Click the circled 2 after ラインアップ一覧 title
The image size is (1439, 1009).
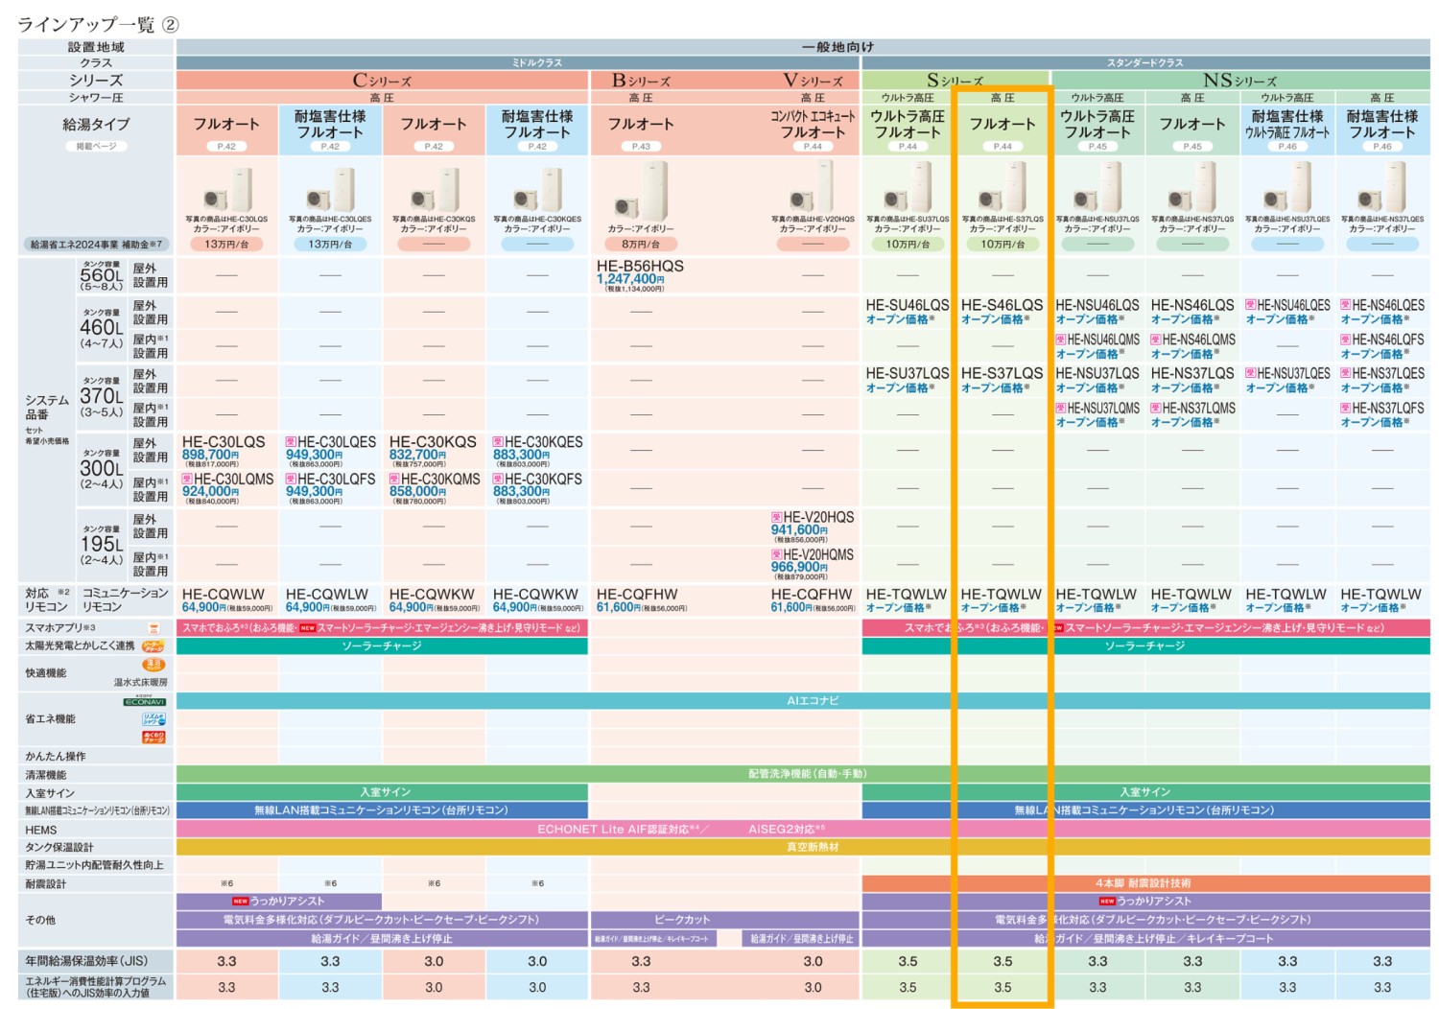tap(170, 24)
